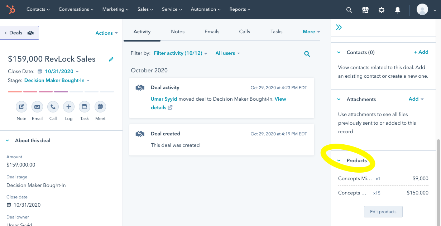This screenshot has height=226, width=441.
Task: Go back to Deals list
Action: click(x=19, y=33)
